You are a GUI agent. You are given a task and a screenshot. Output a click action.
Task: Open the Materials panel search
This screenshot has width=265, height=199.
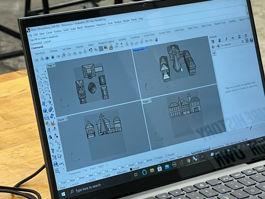coord(242,41)
